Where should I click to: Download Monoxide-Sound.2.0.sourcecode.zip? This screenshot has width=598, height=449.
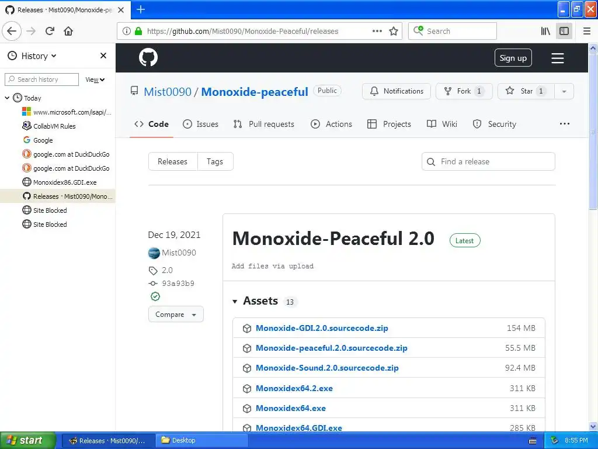[327, 368]
